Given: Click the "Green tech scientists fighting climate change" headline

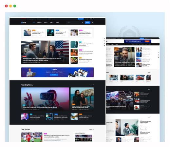Looking at the screenshot, I should pos(40,107).
